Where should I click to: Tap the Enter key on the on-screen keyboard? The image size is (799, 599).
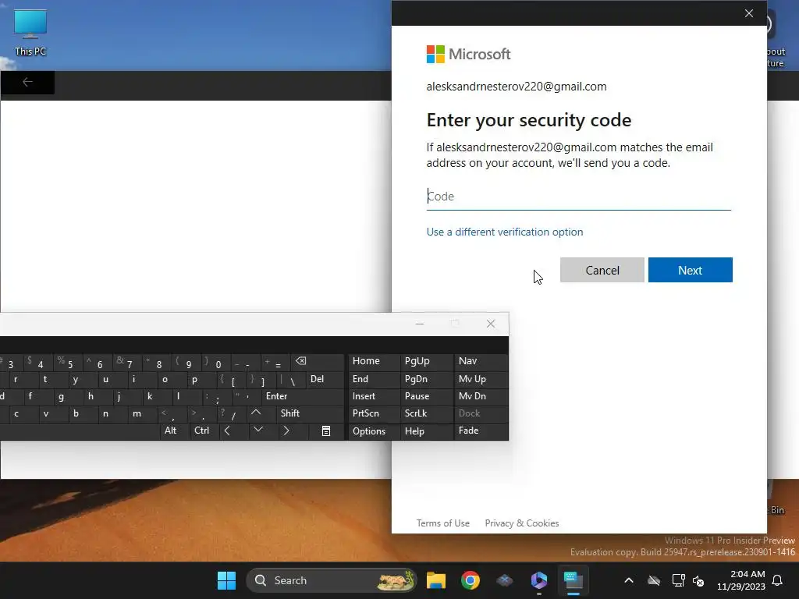(304, 396)
